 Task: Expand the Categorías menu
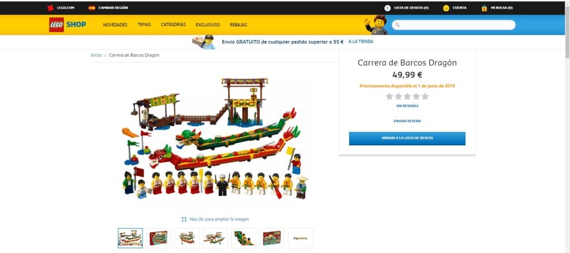click(x=174, y=24)
